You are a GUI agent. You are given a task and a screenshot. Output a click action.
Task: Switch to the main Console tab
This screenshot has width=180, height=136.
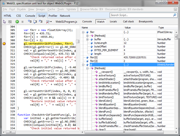[30, 16]
